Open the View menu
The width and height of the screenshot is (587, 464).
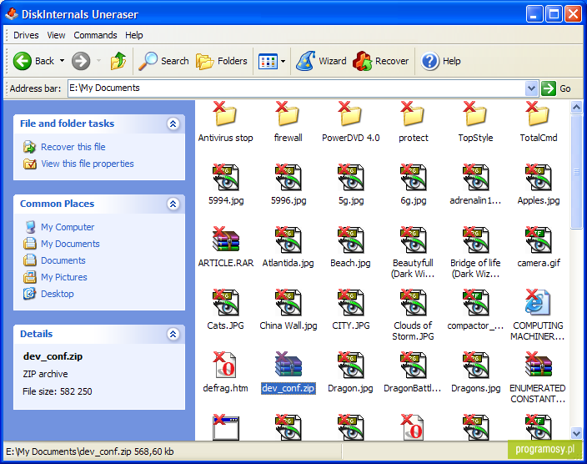coord(56,35)
